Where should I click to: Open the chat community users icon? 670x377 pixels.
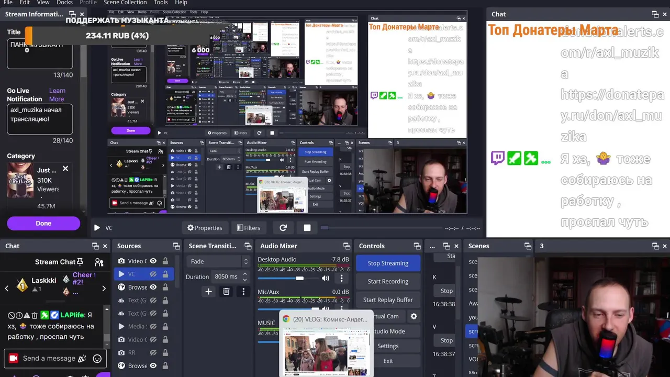99,262
